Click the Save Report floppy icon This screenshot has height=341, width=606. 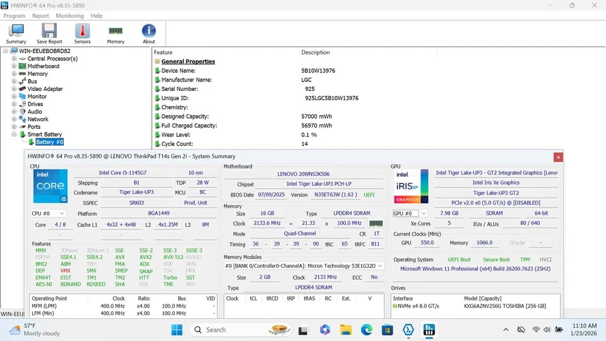point(49,33)
